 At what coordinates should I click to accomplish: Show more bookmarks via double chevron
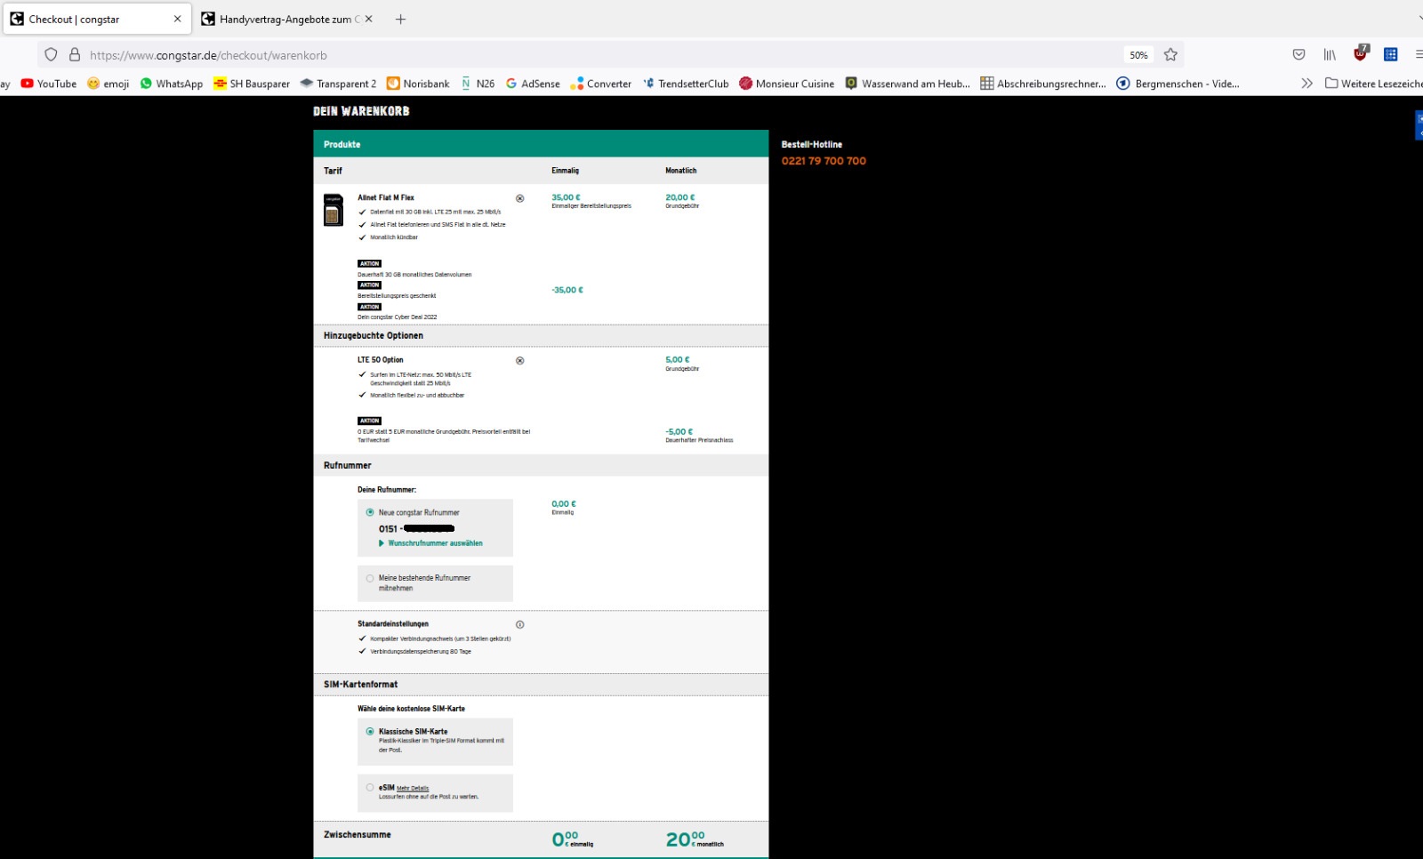click(x=1306, y=84)
